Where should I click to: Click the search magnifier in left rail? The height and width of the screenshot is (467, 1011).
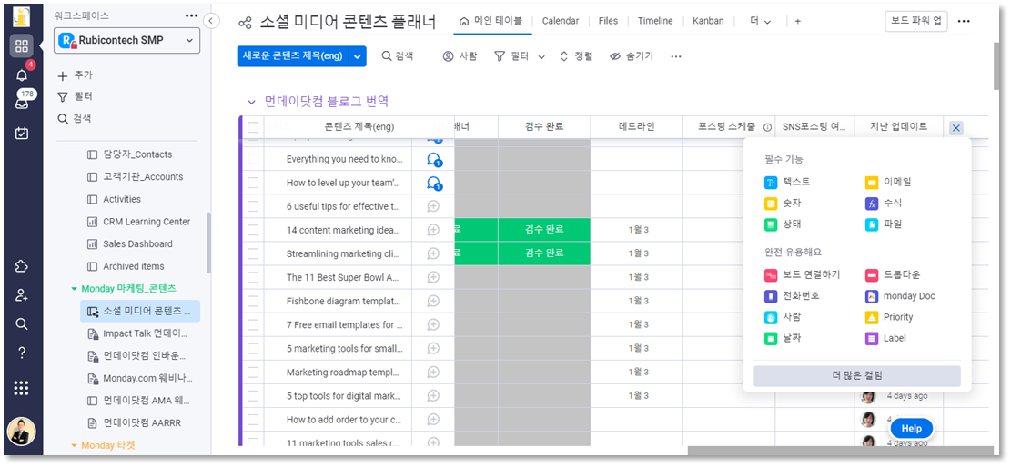coord(21,323)
